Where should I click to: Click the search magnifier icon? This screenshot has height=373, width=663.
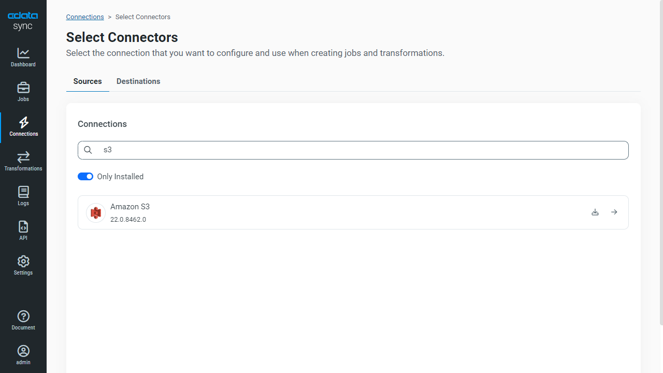coord(88,150)
